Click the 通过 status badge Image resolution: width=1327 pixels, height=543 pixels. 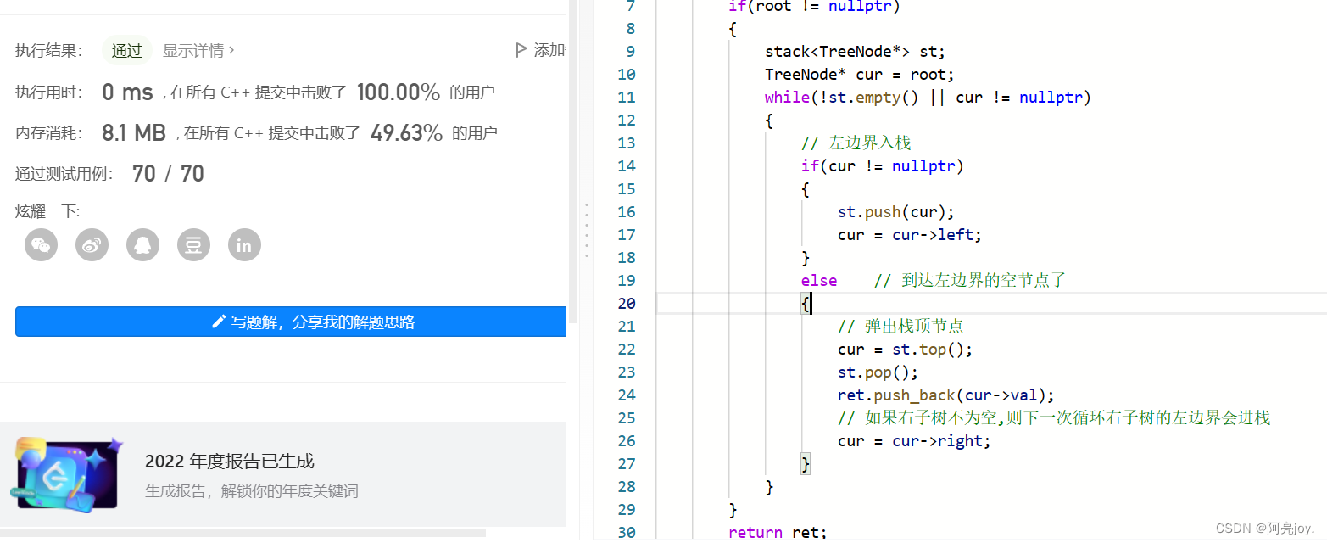(127, 51)
